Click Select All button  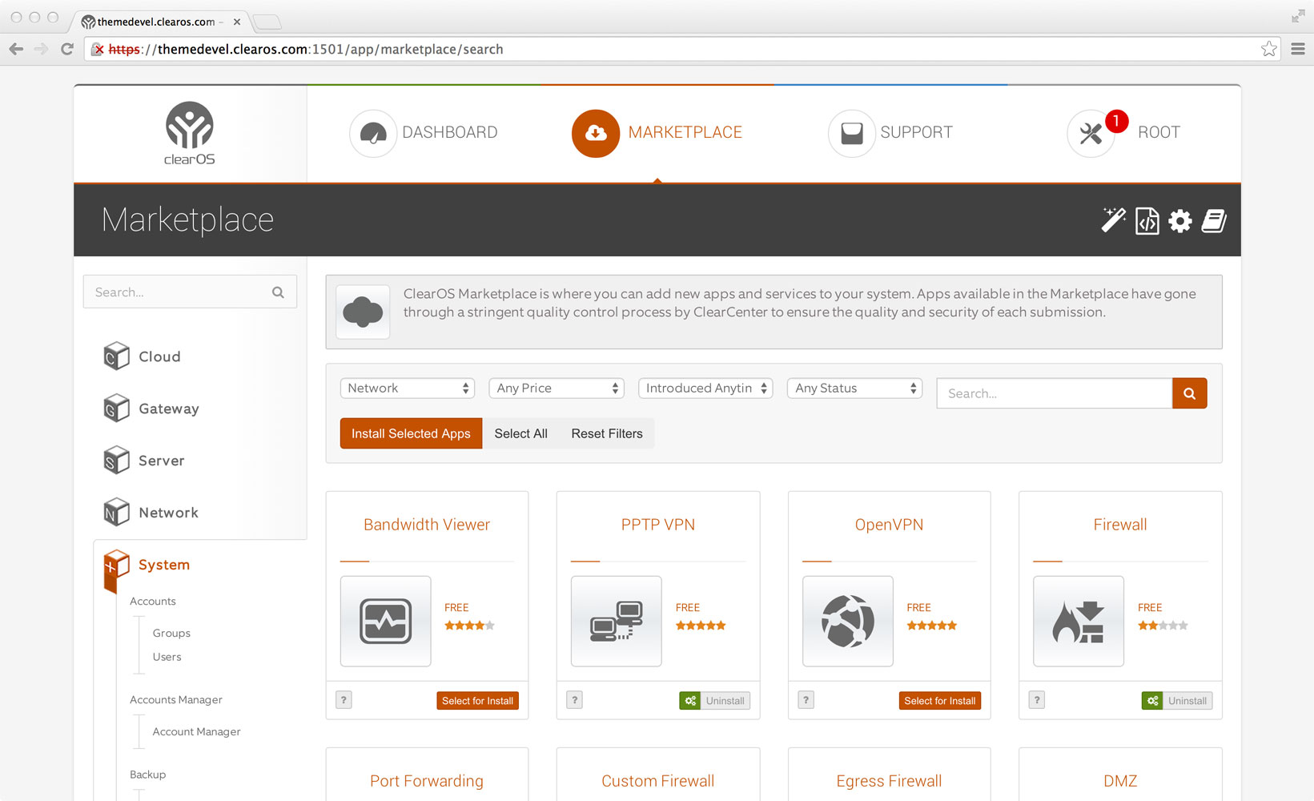(520, 433)
